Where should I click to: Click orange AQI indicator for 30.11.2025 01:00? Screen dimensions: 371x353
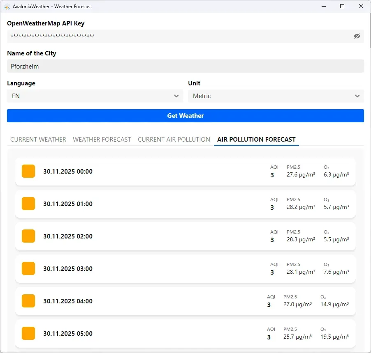coord(28,204)
